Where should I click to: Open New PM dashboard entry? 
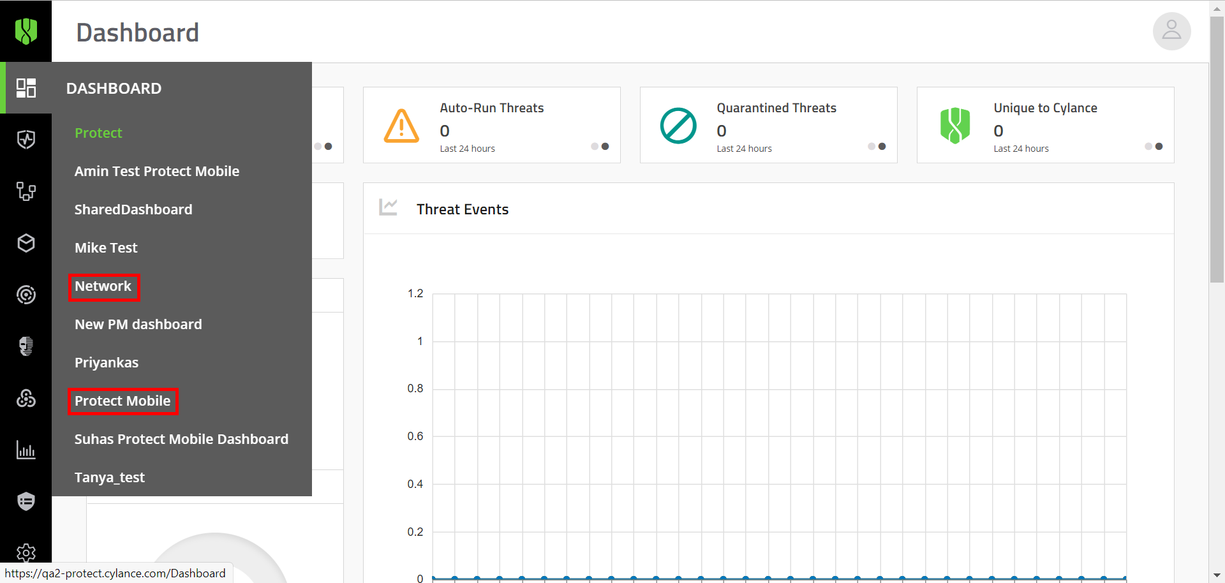point(138,324)
